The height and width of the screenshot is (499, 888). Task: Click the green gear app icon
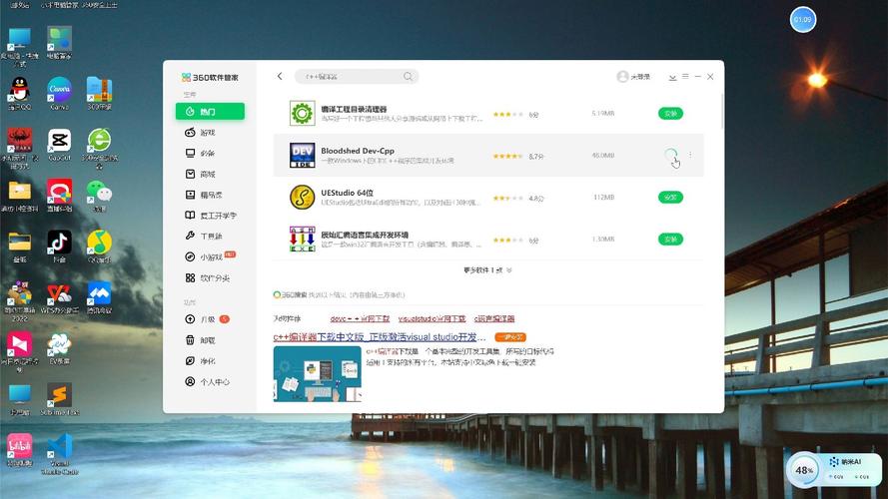click(302, 113)
